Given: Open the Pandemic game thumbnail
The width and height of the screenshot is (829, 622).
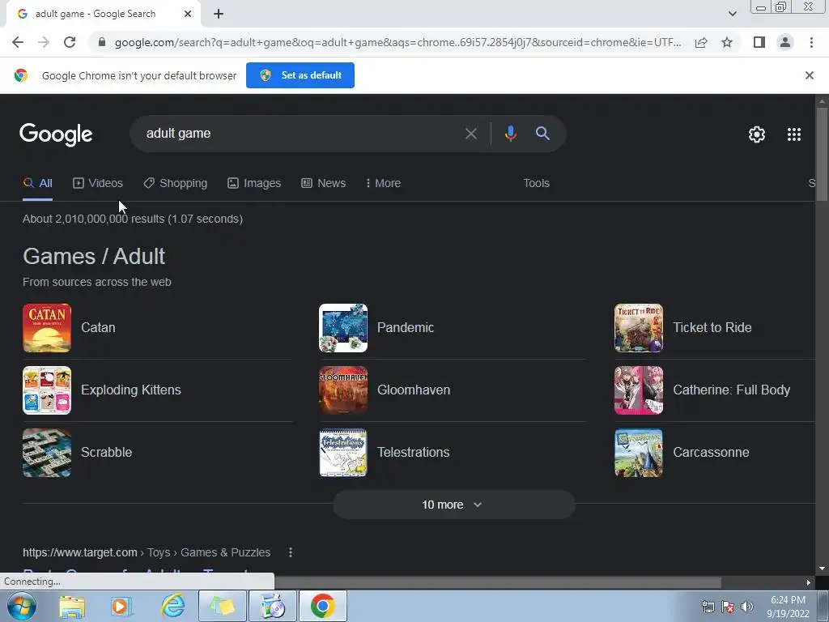Looking at the screenshot, I should pyautogui.click(x=343, y=328).
